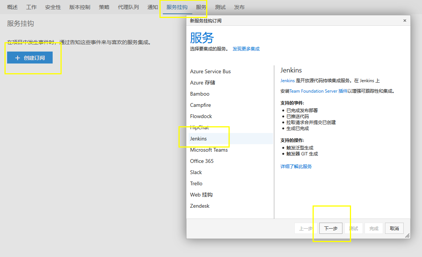Choose Campfire in the service list
The width and height of the screenshot is (422, 257).
(231, 105)
